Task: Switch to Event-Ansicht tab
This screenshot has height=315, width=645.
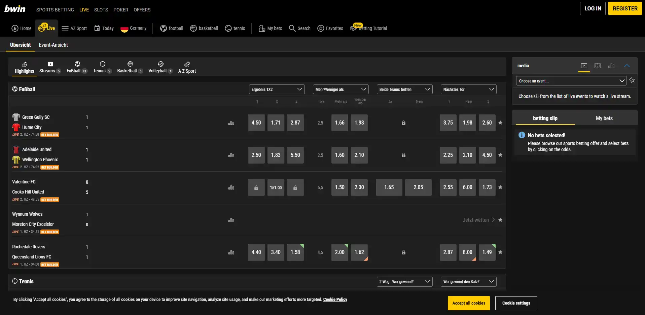Action: [53, 45]
